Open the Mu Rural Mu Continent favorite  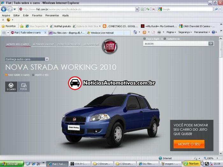click(159, 26)
